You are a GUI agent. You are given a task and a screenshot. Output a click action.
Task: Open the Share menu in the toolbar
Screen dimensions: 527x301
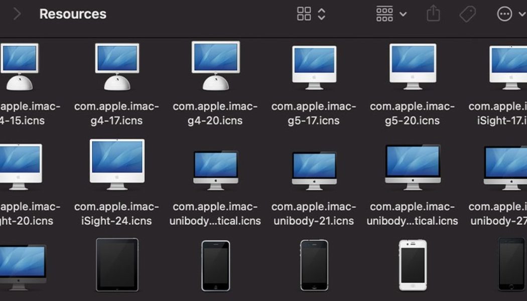tap(433, 14)
